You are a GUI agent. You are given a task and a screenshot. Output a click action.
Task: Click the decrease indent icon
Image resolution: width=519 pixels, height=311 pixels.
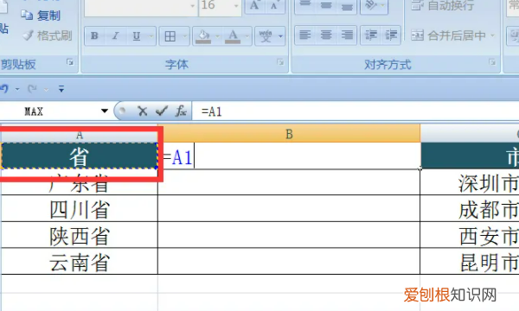click(371, 35)
